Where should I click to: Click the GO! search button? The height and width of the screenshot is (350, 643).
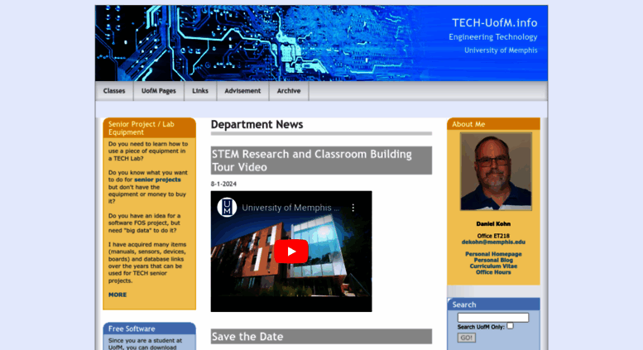(466, 338)
